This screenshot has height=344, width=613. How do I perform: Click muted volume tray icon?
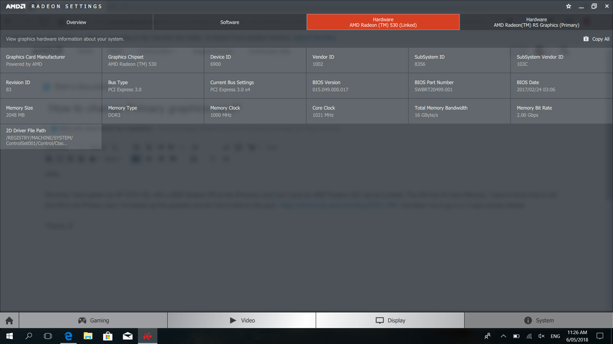click(541, 336)
